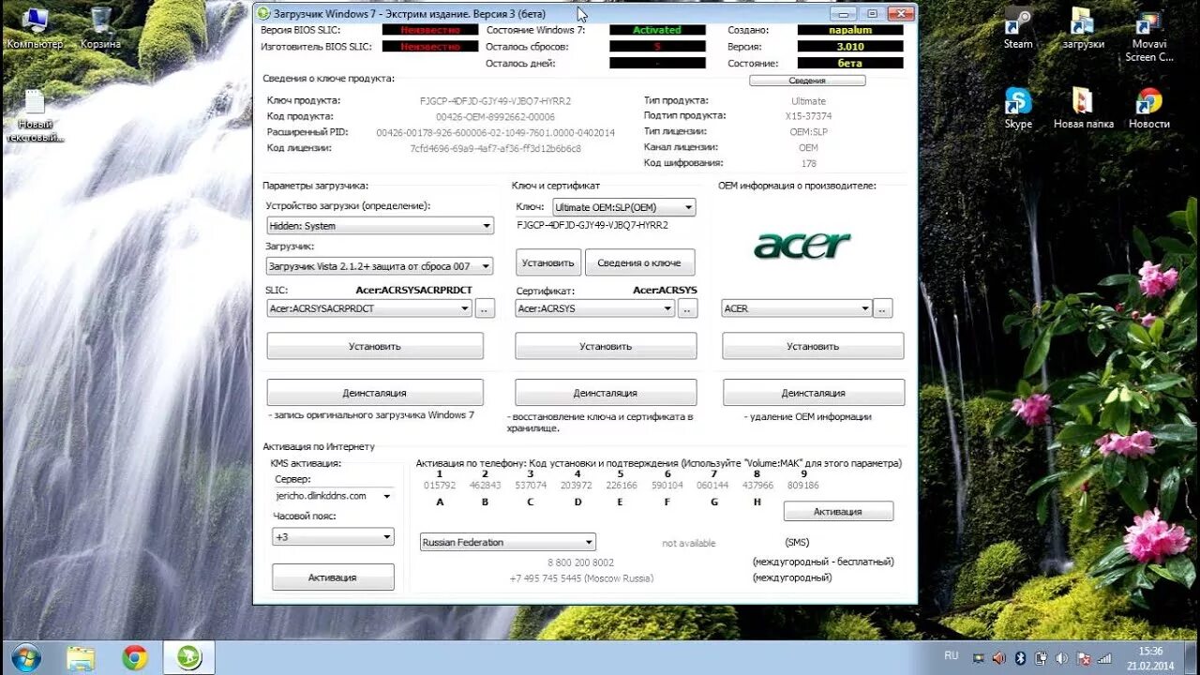Click installation code block 015792
The width and height of the screenshot is (1200, 675).
[440, 486]
